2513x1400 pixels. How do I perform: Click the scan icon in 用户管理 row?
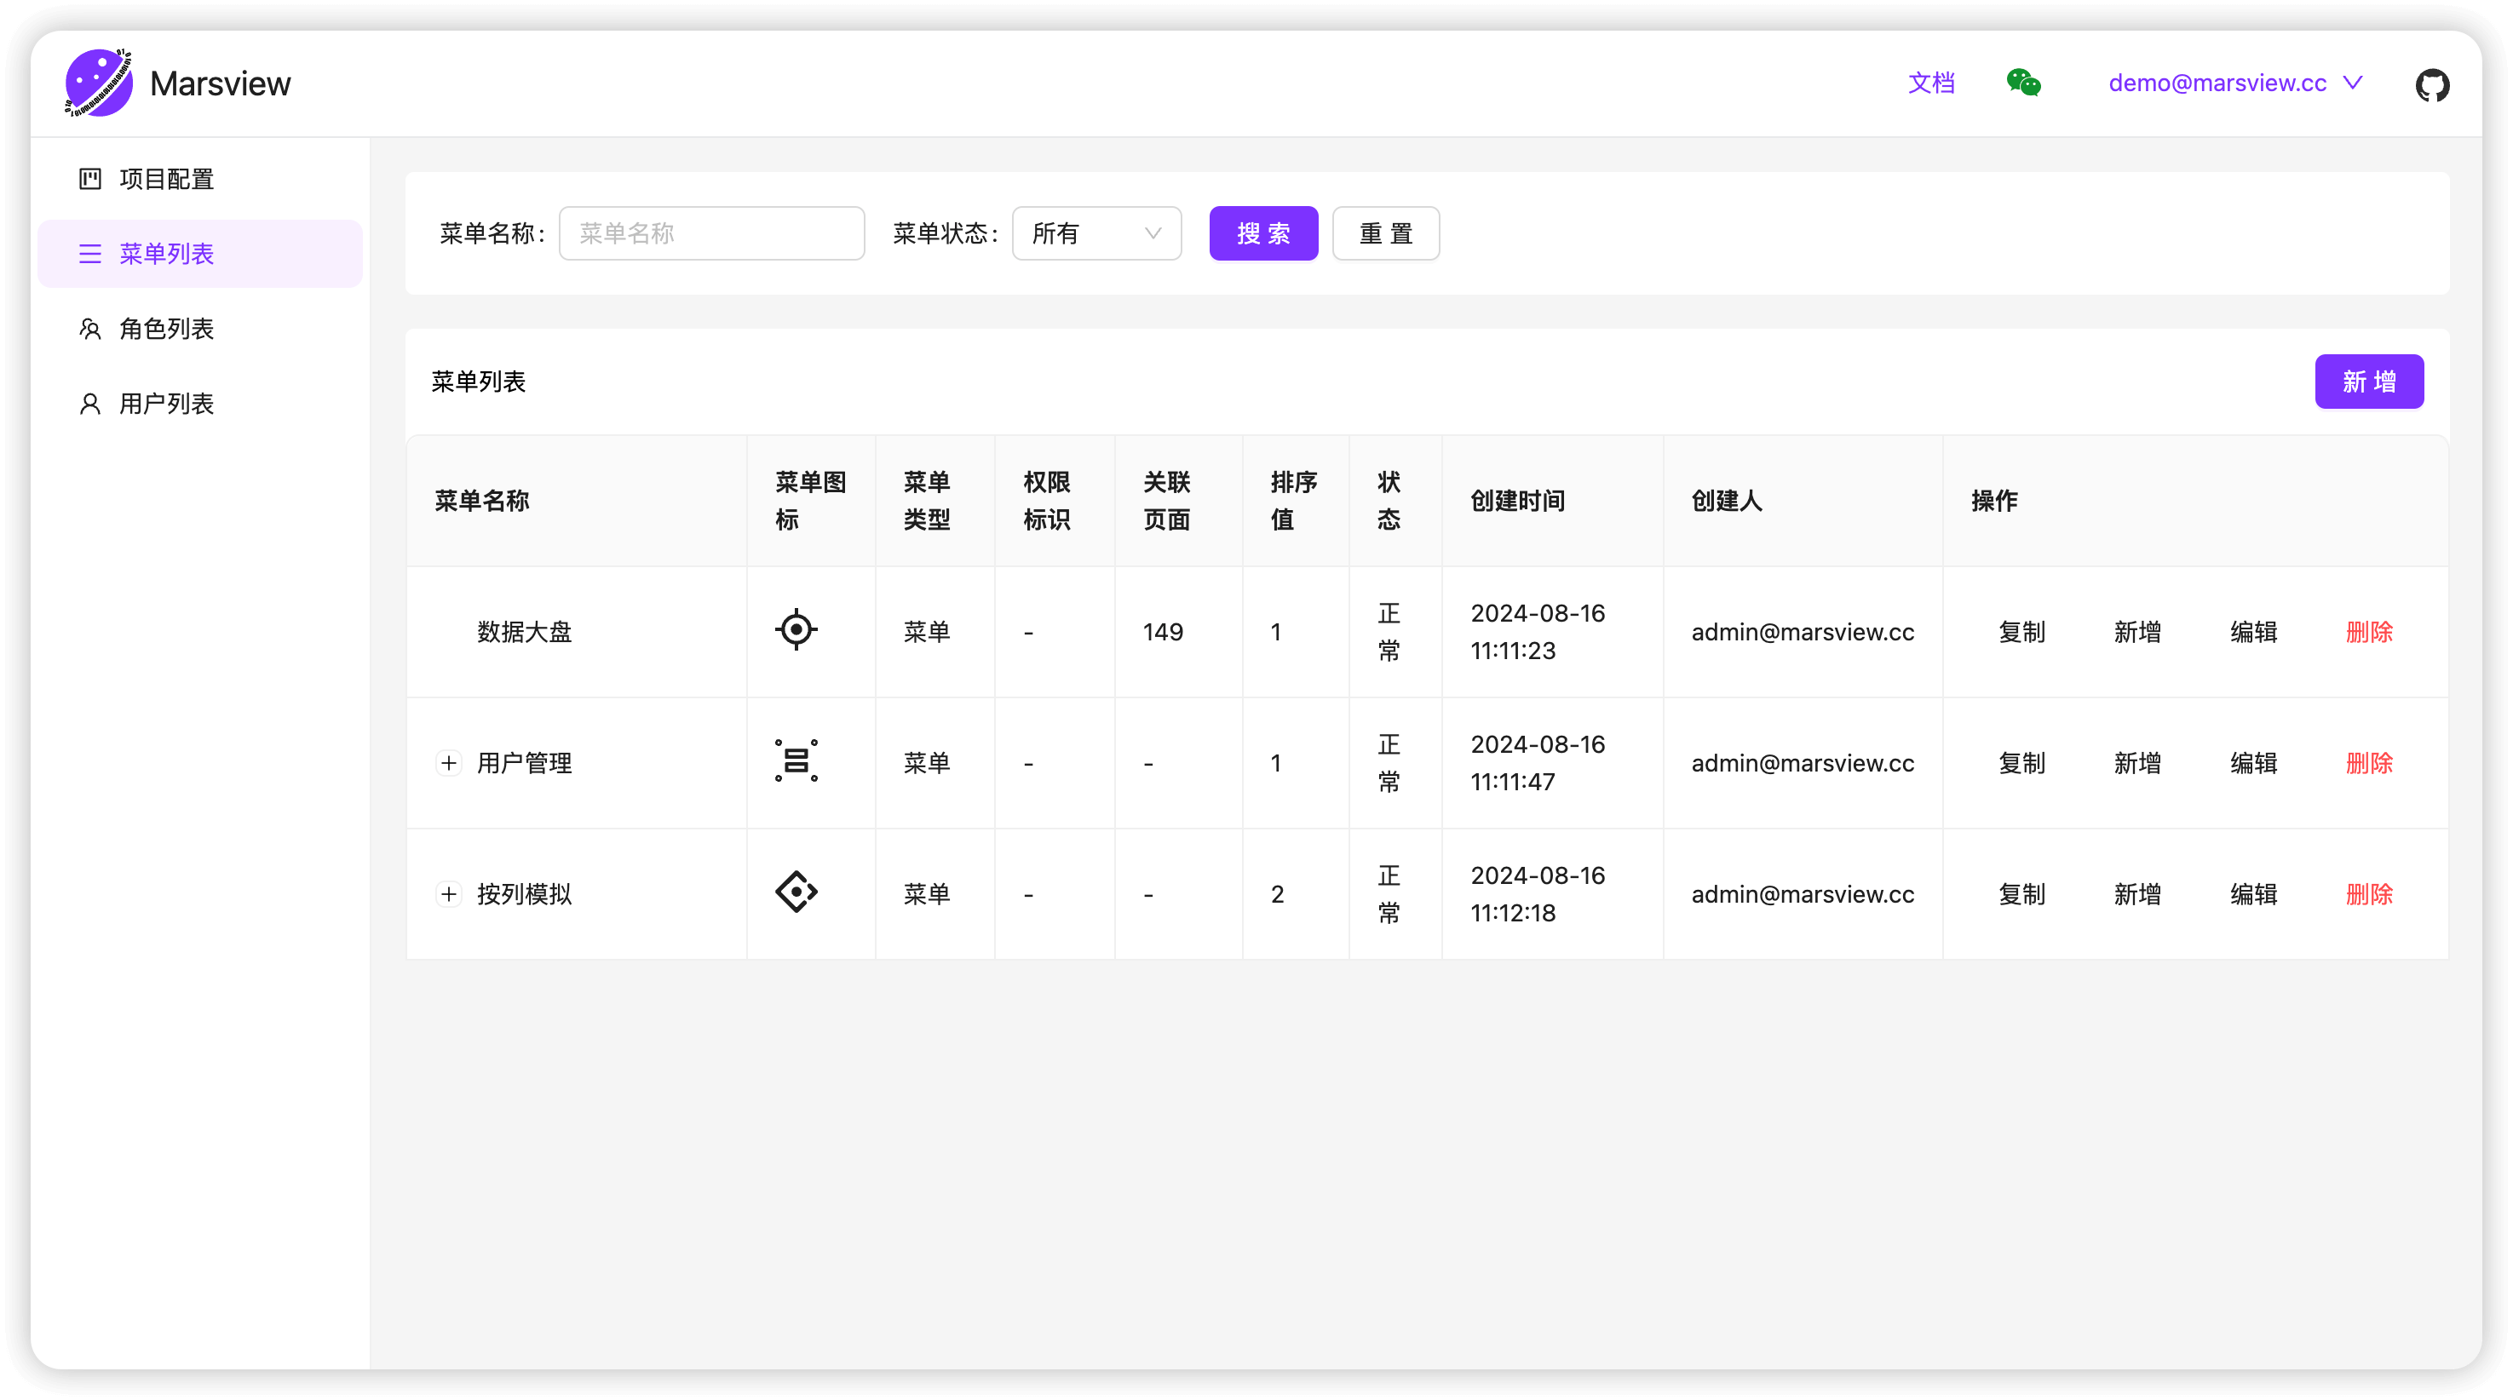click(796, 760)
